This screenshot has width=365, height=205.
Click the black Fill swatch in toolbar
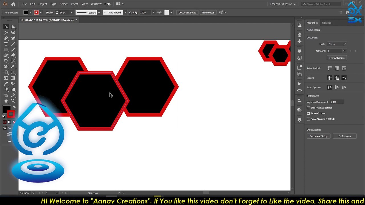click(6, 109)
